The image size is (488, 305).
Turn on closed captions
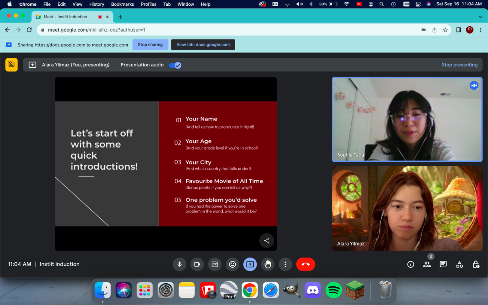[x=215, y=264]
